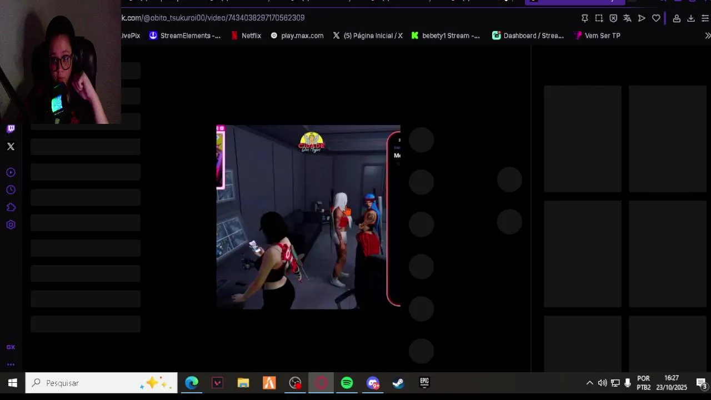Open Discord from taskbar
Image resolution: width=711 pixels, height=400 pixels.
pos(373,383)
